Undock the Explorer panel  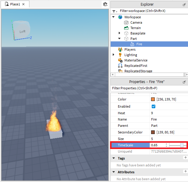click(x=184, y=4)
